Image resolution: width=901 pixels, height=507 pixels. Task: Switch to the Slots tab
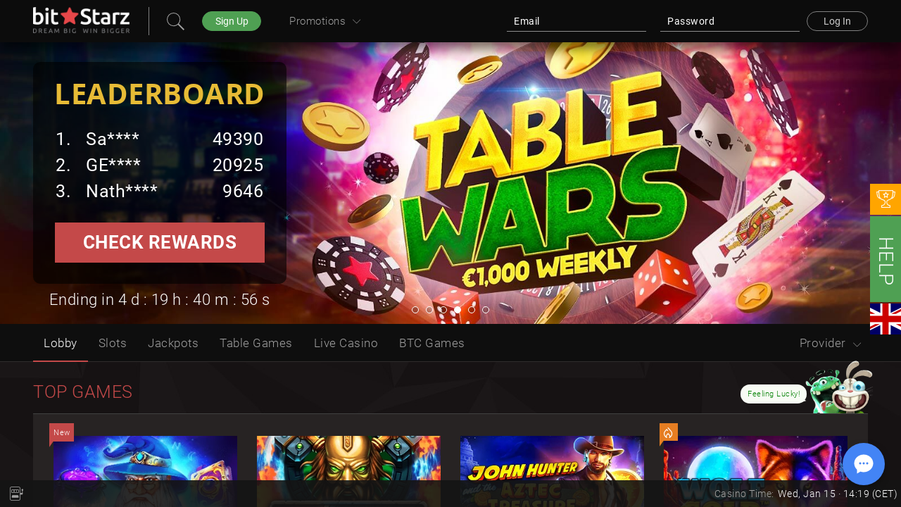pos(113,344)
